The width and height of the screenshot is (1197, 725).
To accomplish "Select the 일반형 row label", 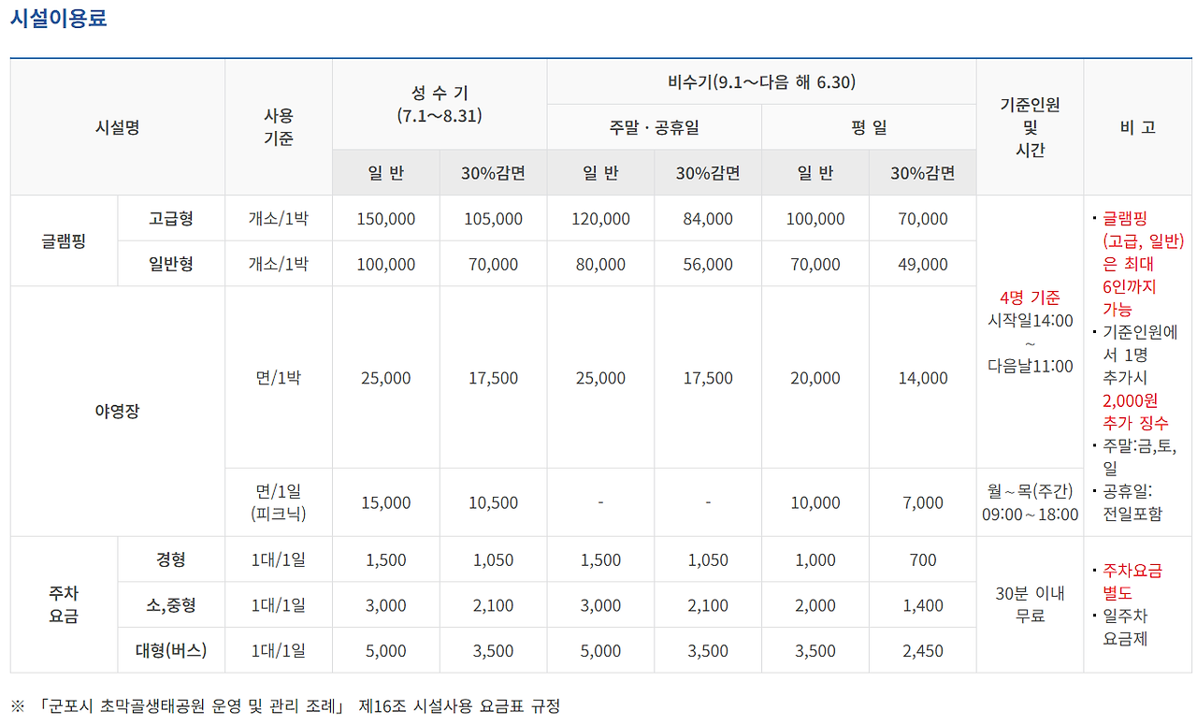I will tap(171, 264).
